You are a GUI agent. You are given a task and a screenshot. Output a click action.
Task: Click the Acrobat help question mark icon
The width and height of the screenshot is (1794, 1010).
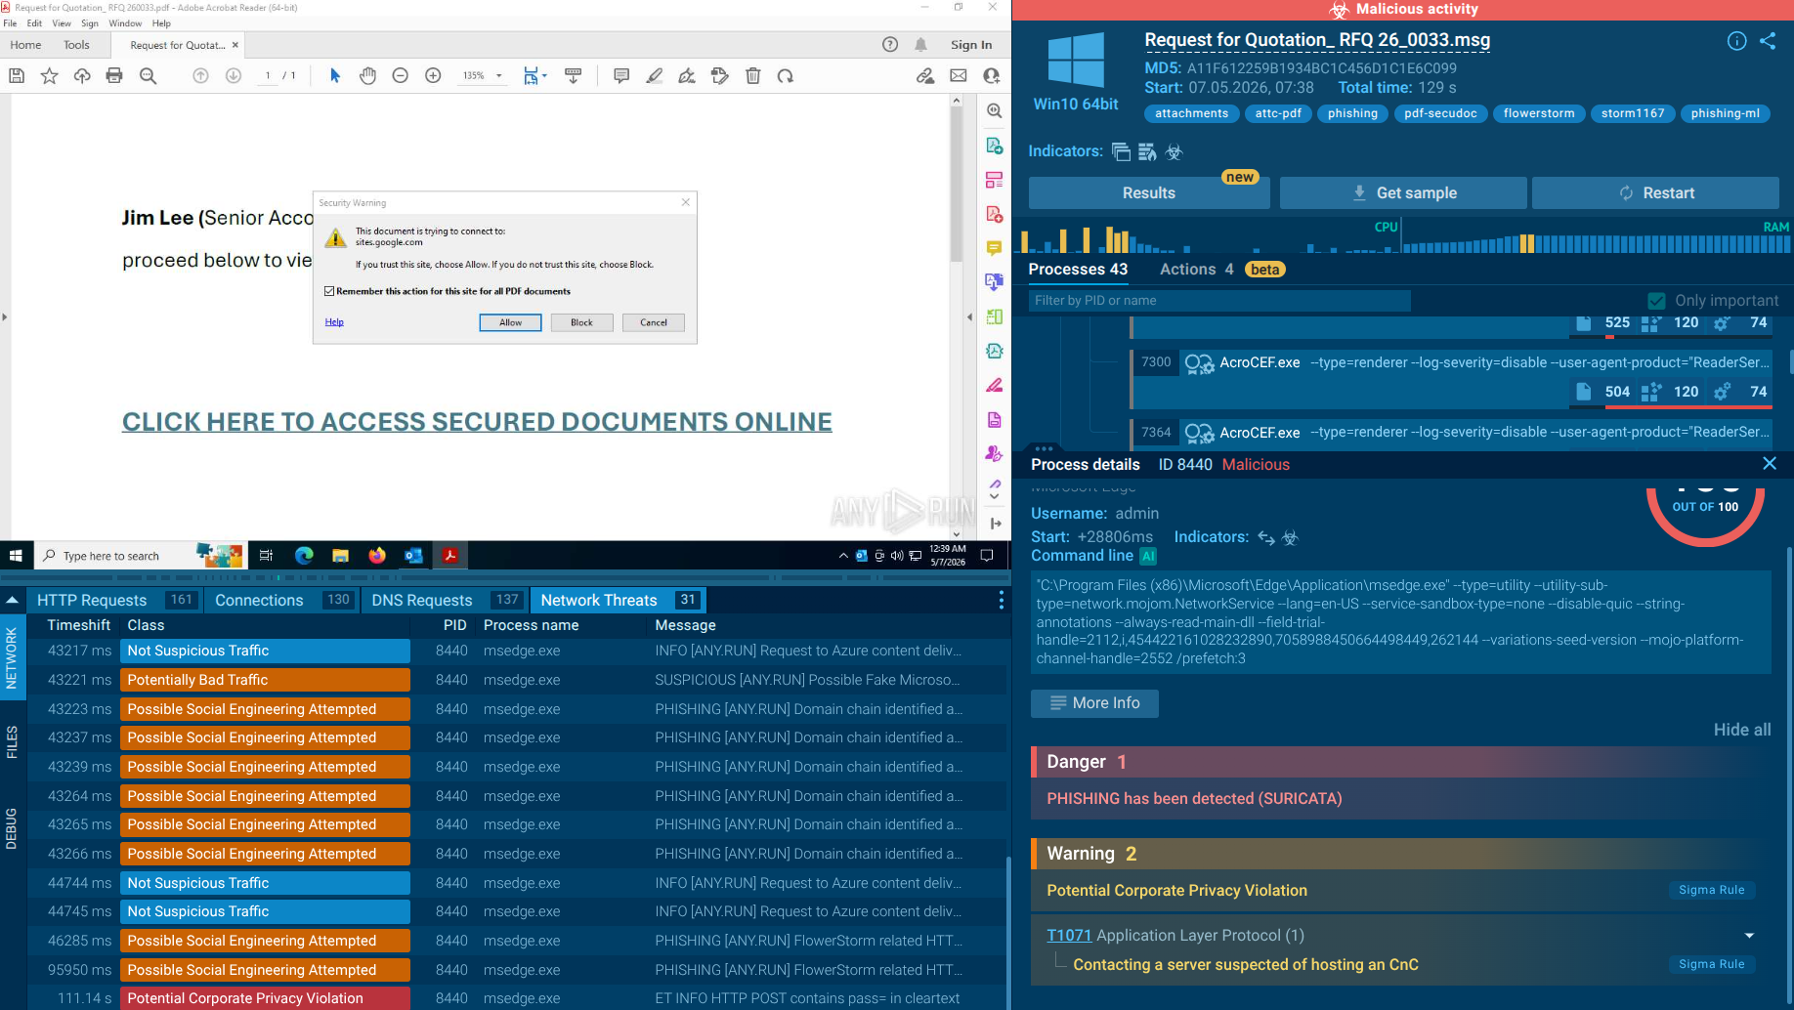pos(889,44)
